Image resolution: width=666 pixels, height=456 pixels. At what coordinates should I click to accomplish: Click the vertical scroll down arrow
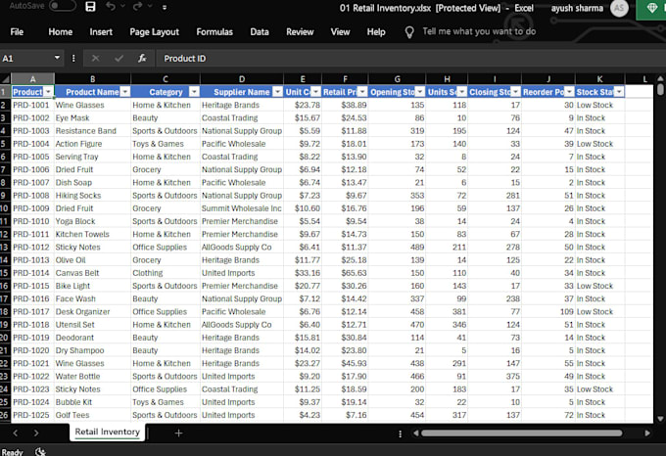(x=660, y=419)
